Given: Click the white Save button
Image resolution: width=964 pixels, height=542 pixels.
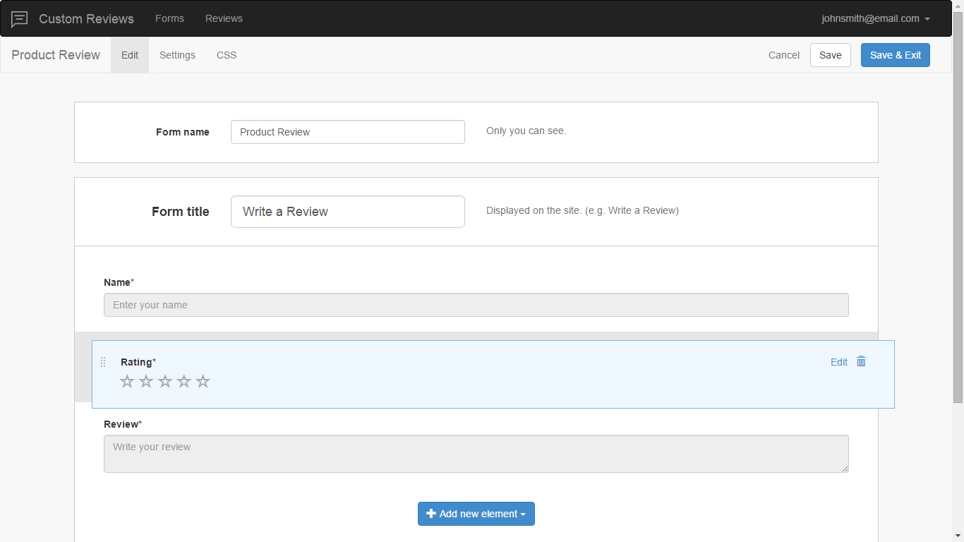Looking at the screenshot, I should pos(830,55).
